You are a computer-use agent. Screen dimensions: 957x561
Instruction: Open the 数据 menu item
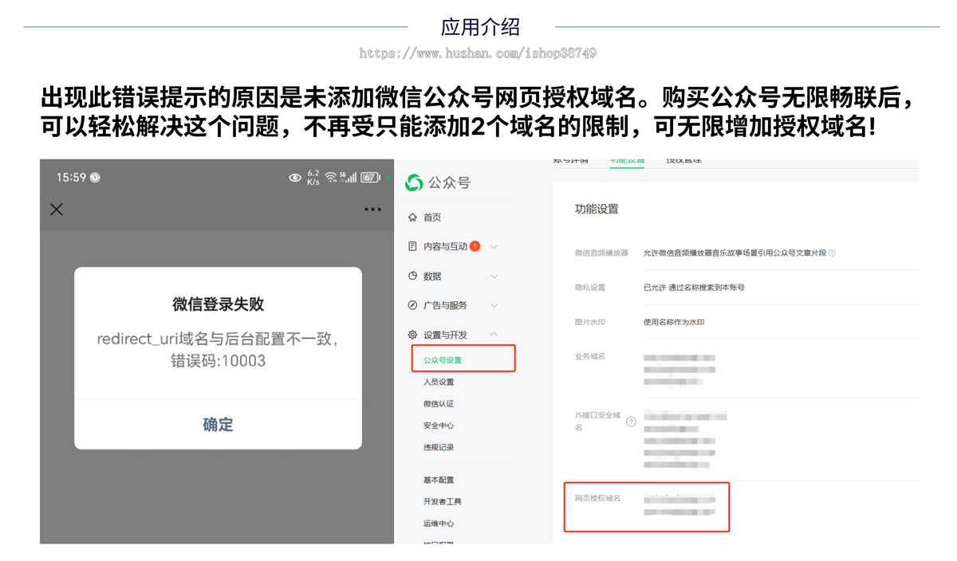click(x=432, y=277)
